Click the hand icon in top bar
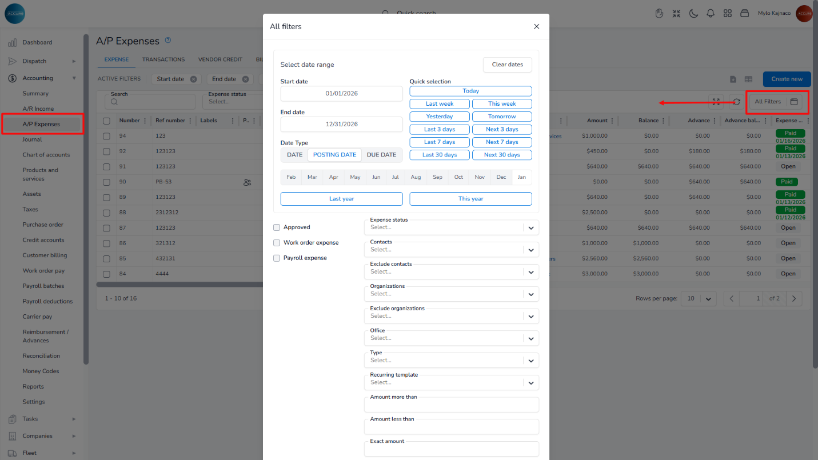The height and width of the screenshot is (460, 818). click(659, 13)
